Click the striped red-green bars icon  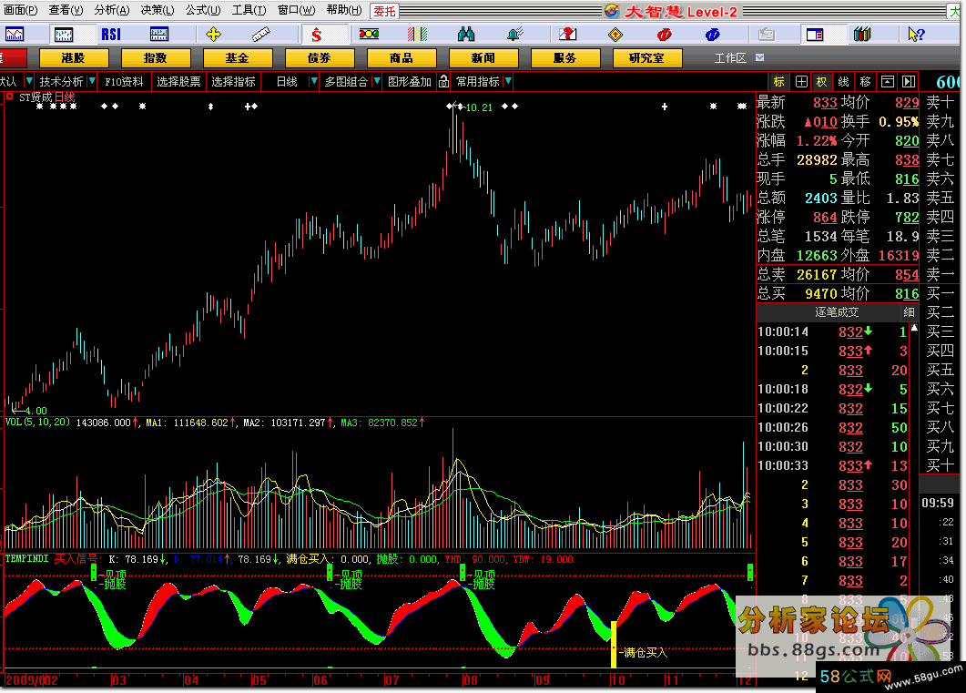tap(418, 35)
